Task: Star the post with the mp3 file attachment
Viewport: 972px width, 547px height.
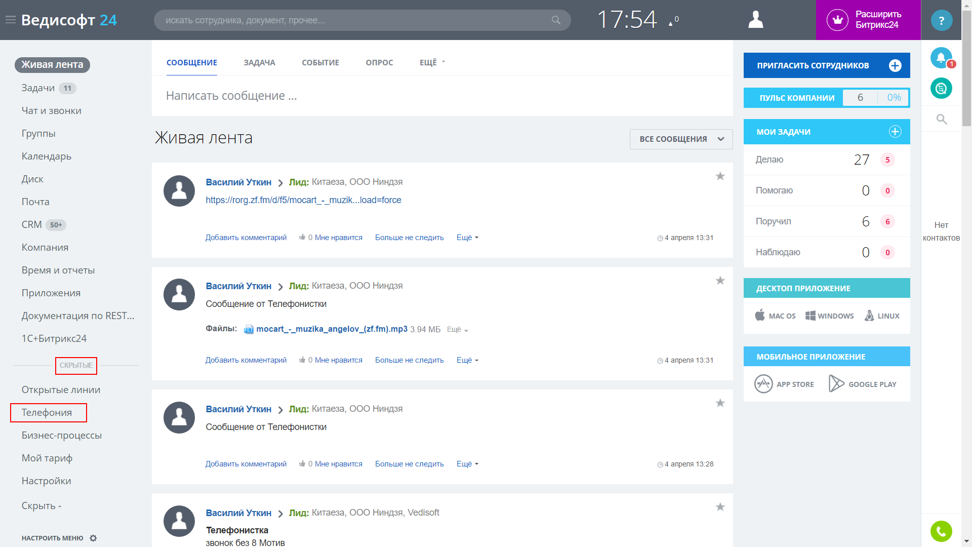Action: coord(720,281)
